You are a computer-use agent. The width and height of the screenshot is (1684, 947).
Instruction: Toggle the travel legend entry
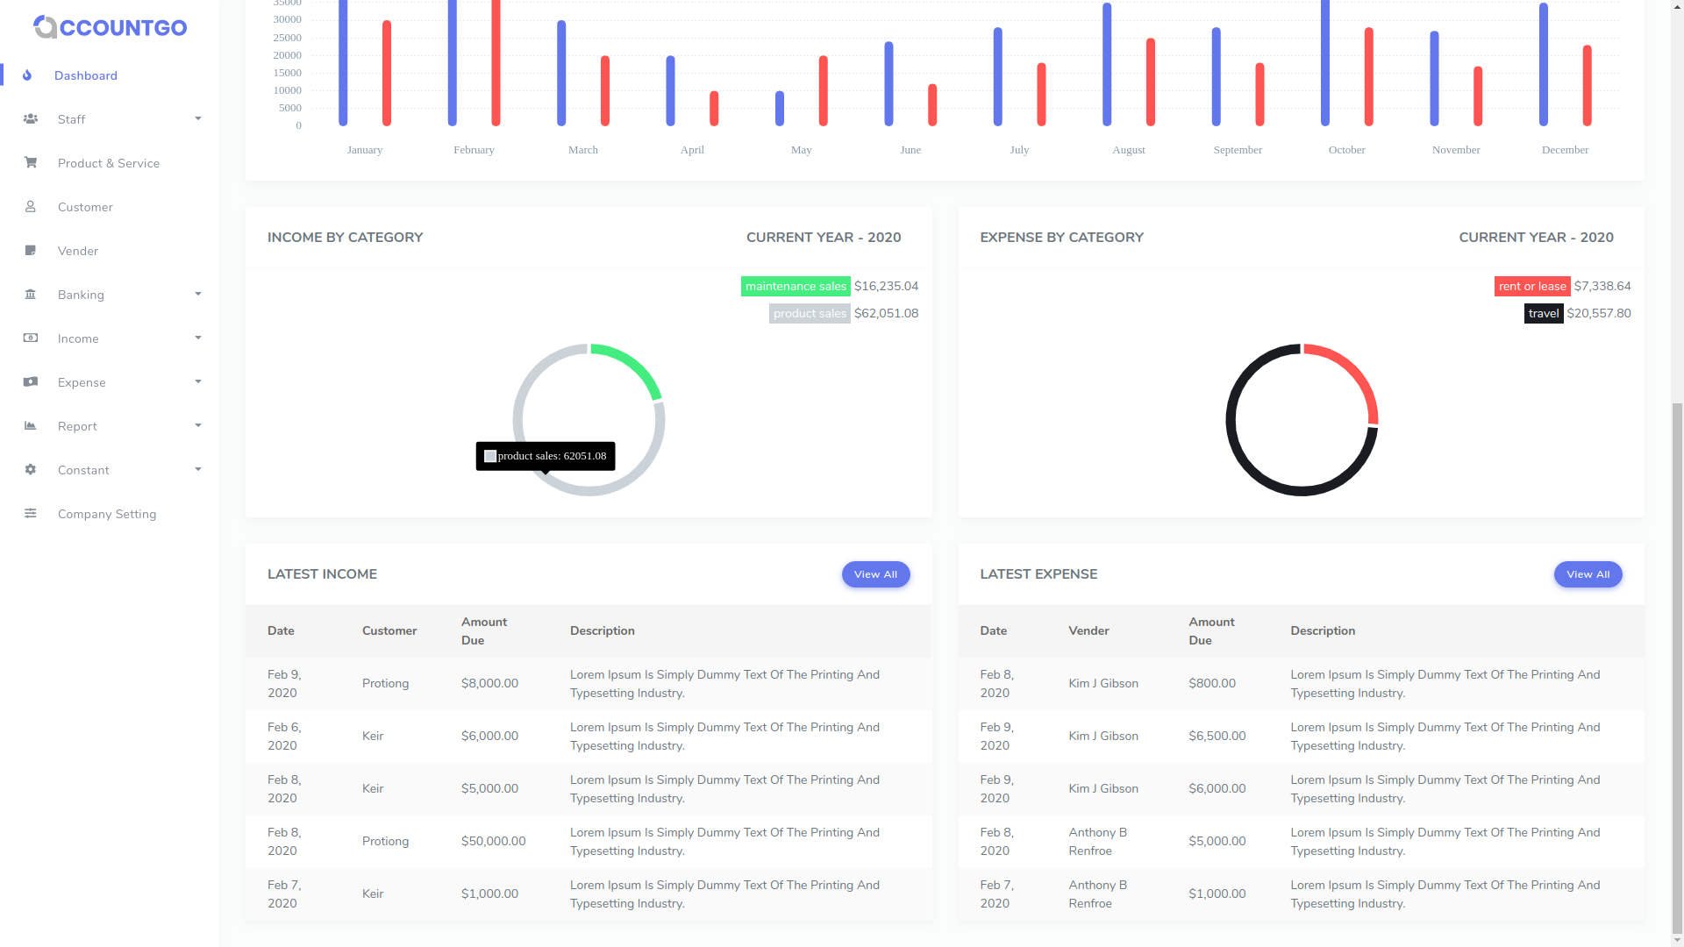pos(1543,313)
